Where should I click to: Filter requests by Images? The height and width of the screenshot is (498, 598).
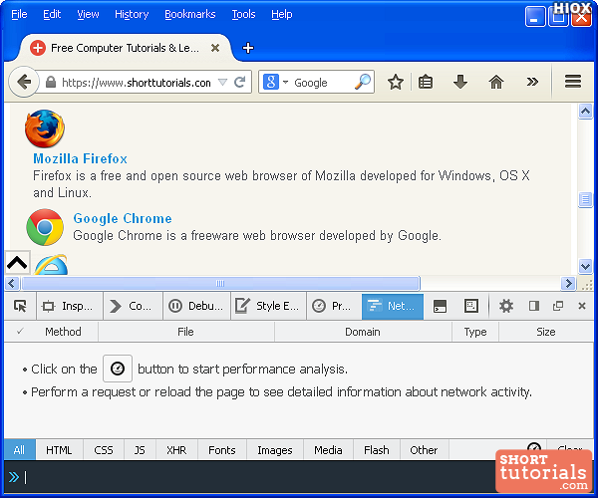(x=275, y=450)
